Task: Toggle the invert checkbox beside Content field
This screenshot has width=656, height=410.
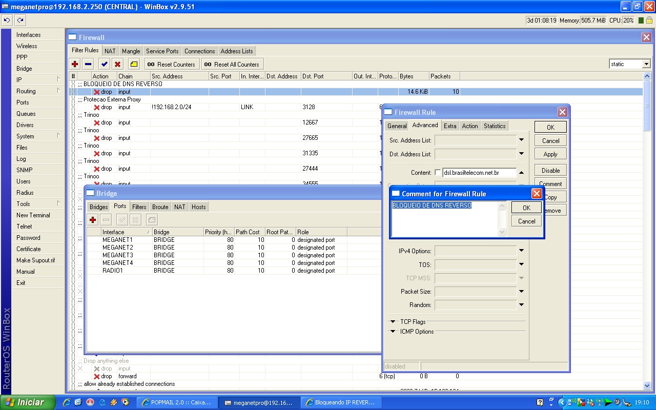Action: point(438,173)
